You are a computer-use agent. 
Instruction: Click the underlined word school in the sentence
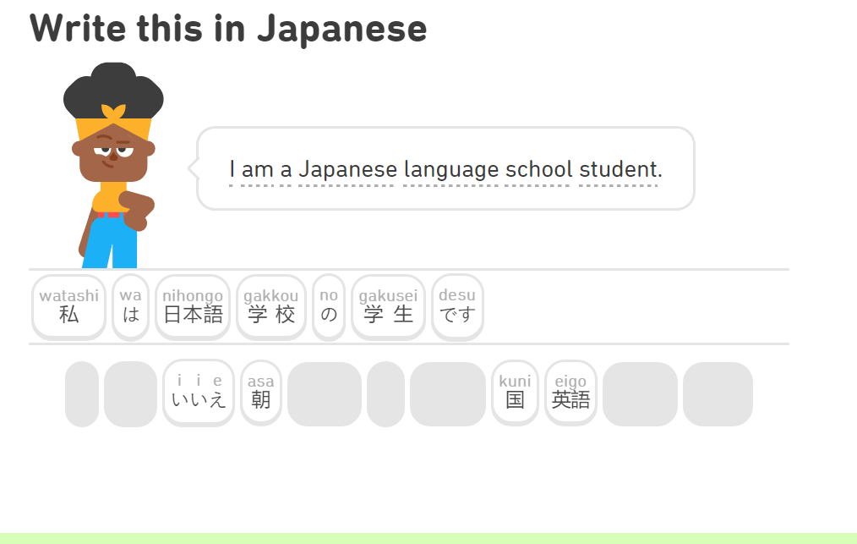click(x=536, y=168)
